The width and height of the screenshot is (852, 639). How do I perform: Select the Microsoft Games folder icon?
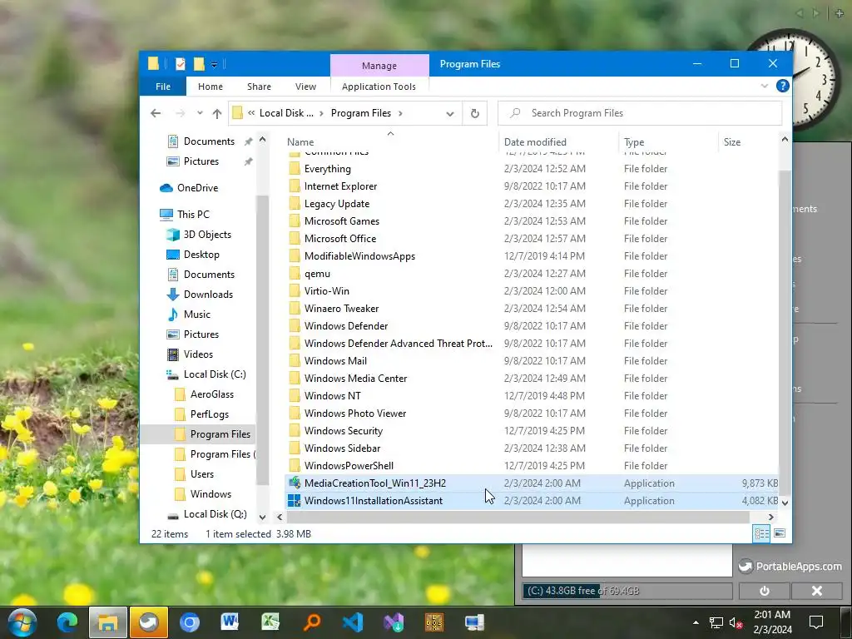coord(295,220)
